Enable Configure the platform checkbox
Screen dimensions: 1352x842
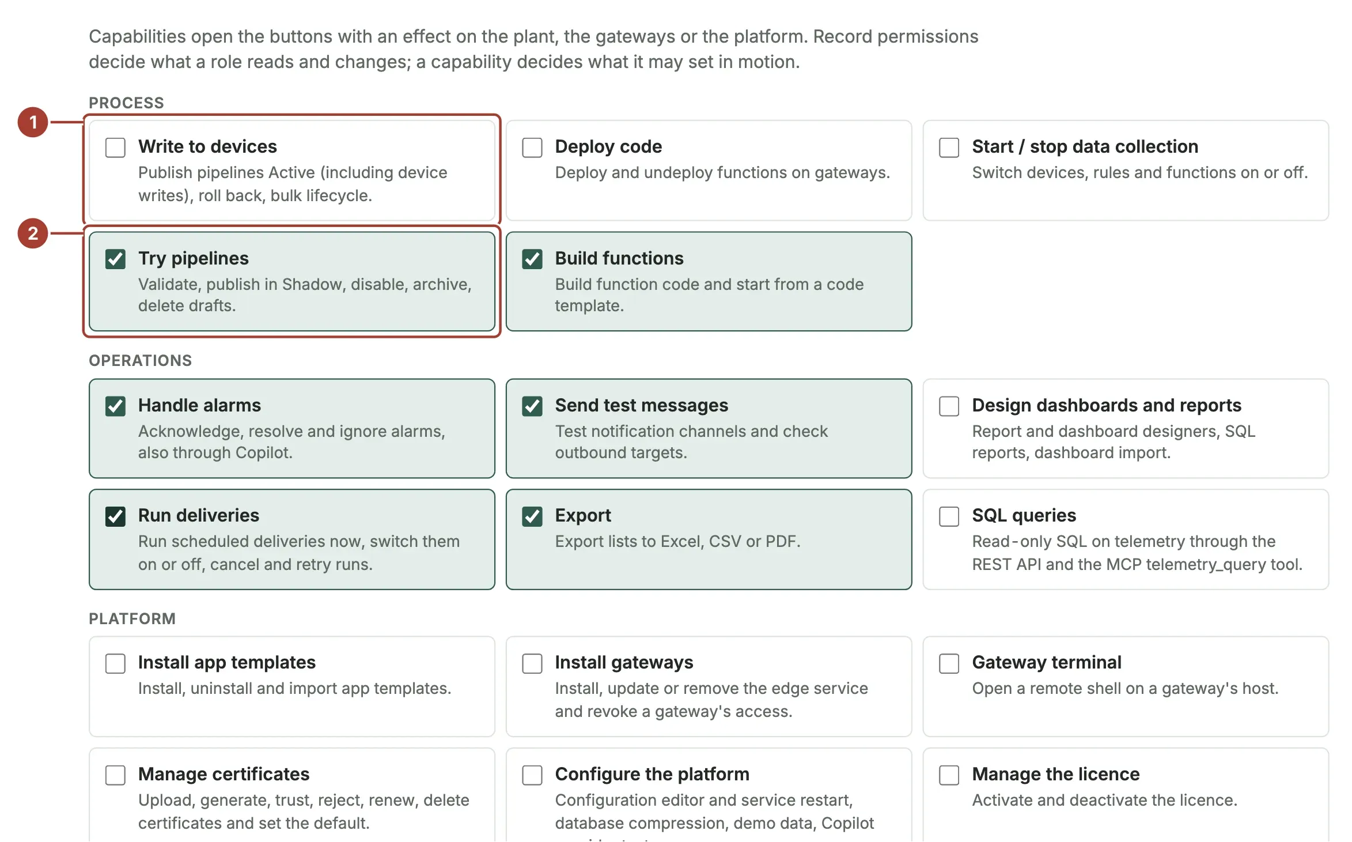click(x=532, y=775)
